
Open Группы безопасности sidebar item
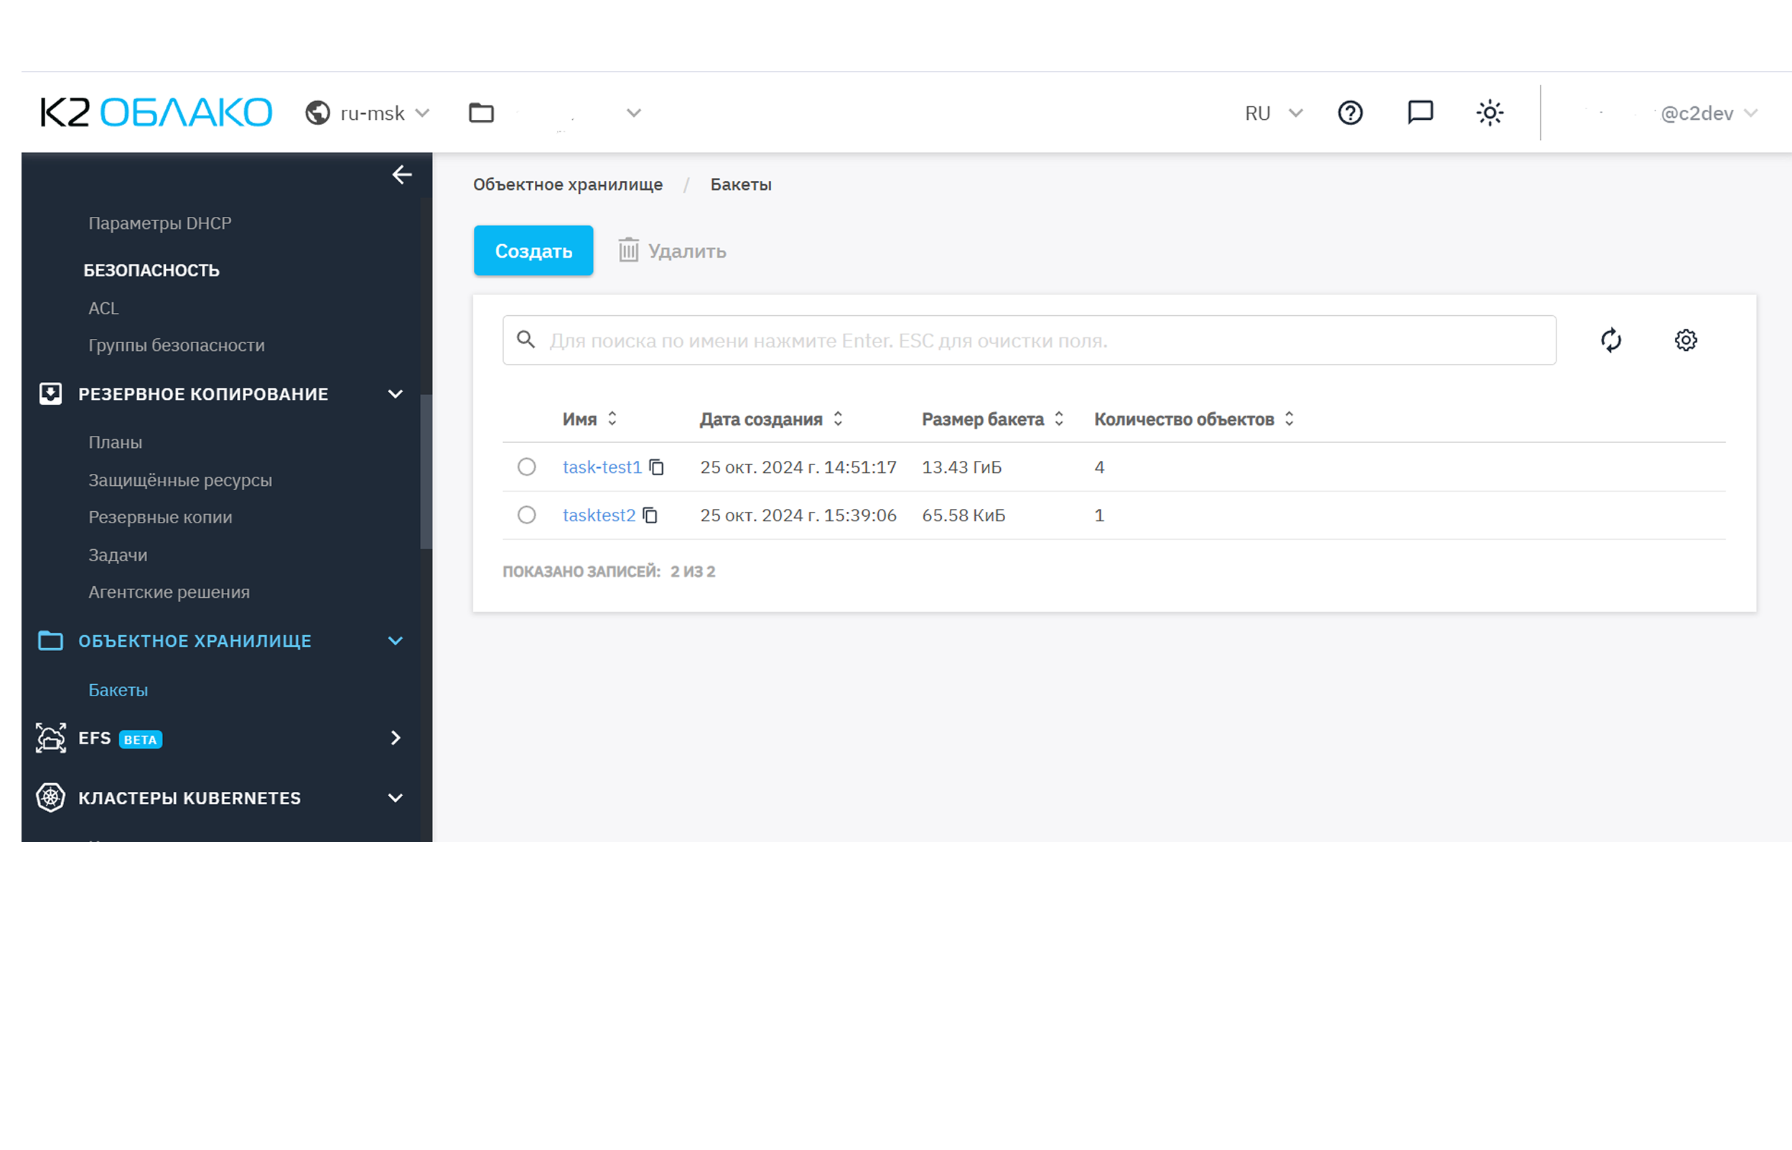(176, 345)
